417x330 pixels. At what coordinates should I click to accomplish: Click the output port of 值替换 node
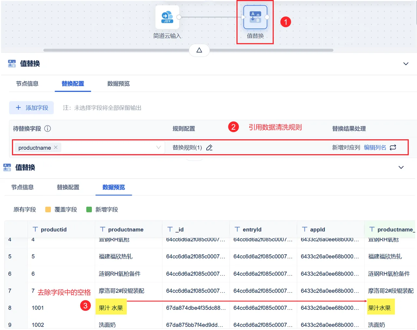tap(267, 17)
